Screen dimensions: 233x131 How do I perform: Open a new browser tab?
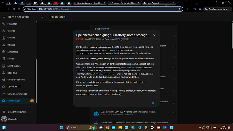179,3
